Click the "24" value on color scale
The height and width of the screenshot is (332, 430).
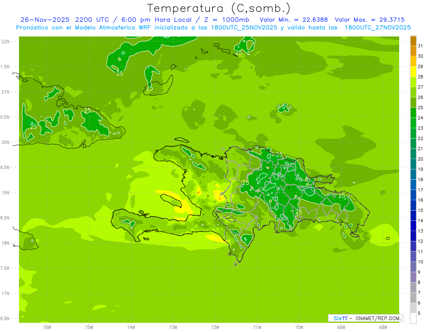click(x=421, y=118)
